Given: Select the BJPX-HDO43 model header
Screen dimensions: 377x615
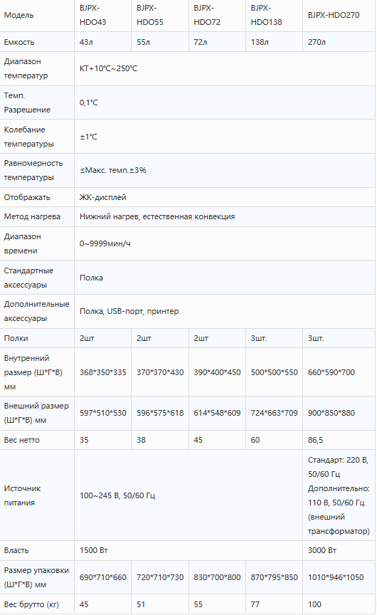Looking at the screenshot, I should point(102,15).
